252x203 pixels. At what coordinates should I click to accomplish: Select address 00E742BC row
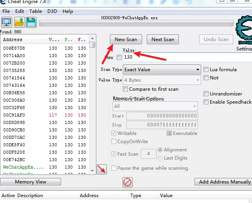(x=45, y=160)
